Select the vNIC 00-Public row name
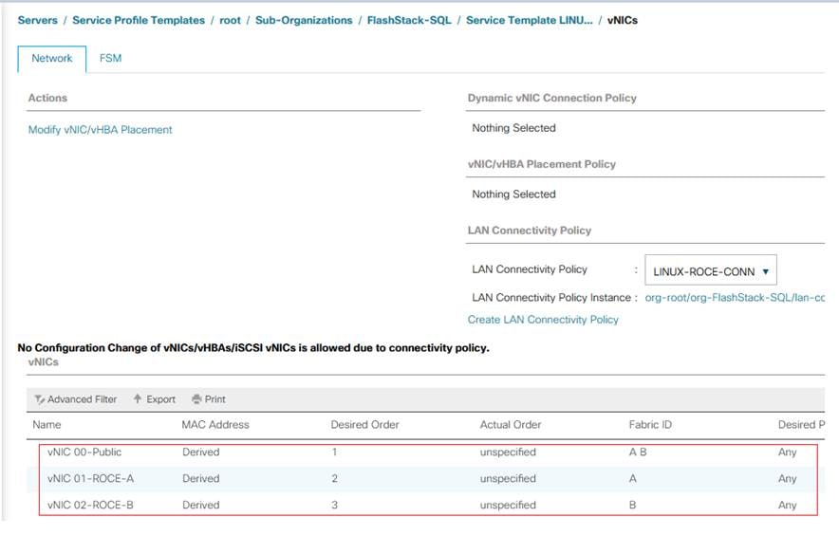Image resolution: width=839 pixels, height=536 pixels. click(x=84, y=452)
